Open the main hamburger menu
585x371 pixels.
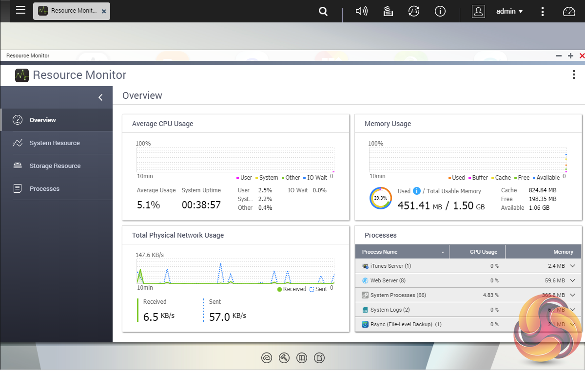20,10
